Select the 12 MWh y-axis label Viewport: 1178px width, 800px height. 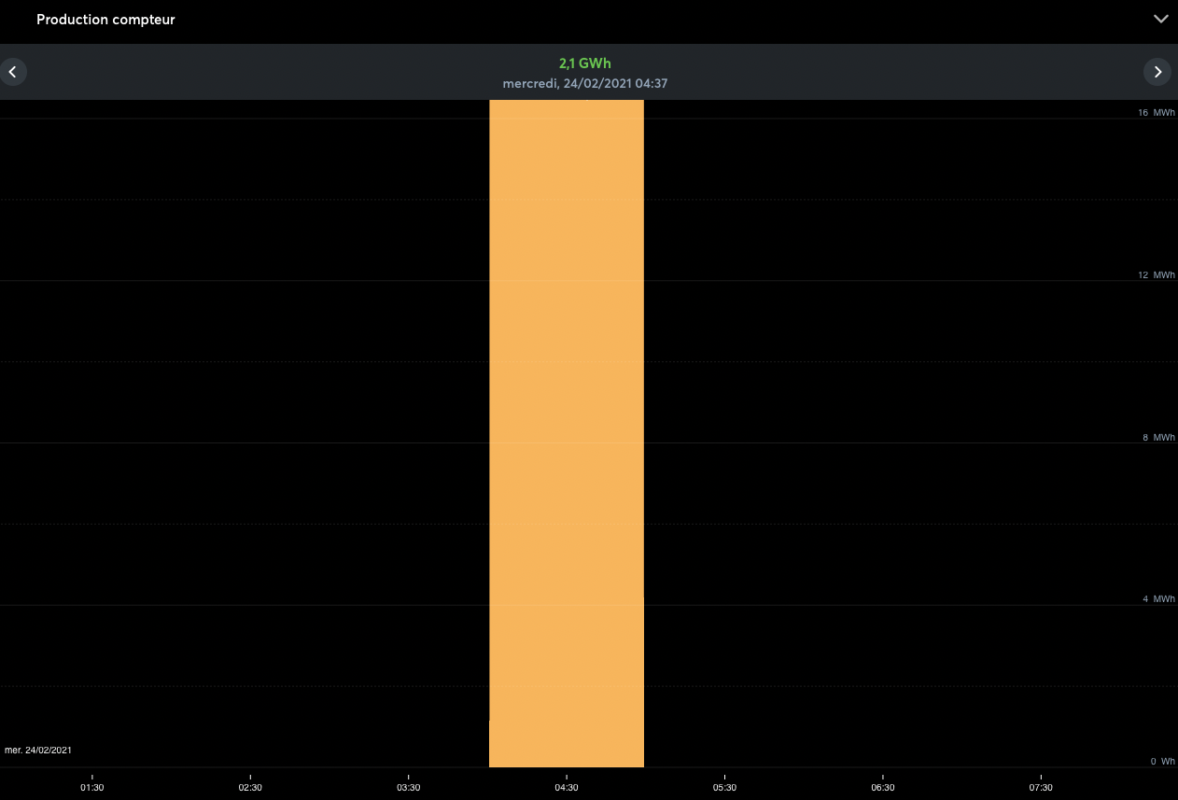coord(1156,275)
